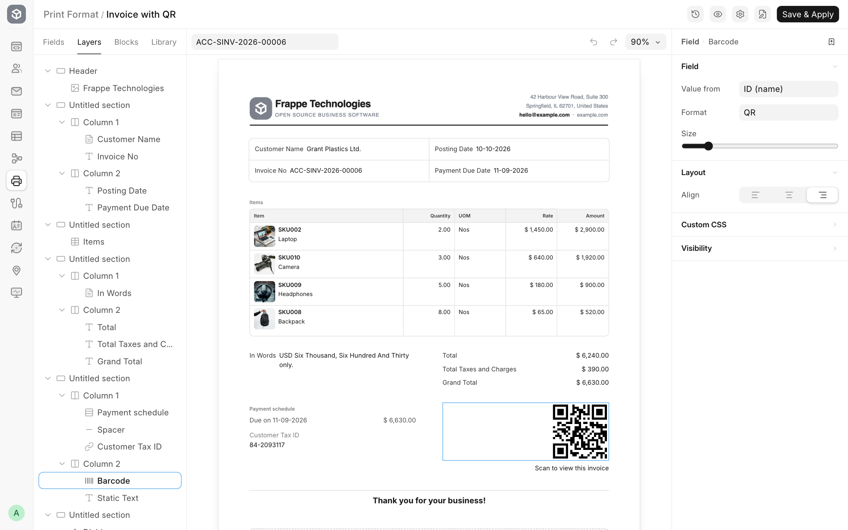
Task: Click the bookmark icon beside Barcode field header
Action: 831,42
